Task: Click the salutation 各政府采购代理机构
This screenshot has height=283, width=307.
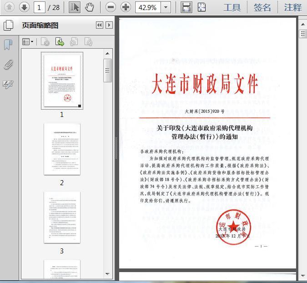Action: pyautogui.click(x=162, y=152)
